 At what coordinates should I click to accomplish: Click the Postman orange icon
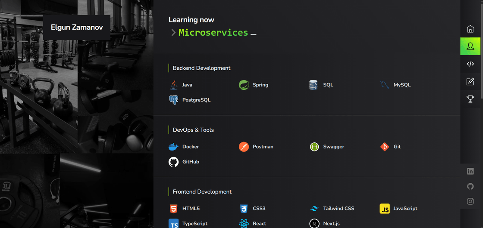pyautogui.click(x=244, y=147)
